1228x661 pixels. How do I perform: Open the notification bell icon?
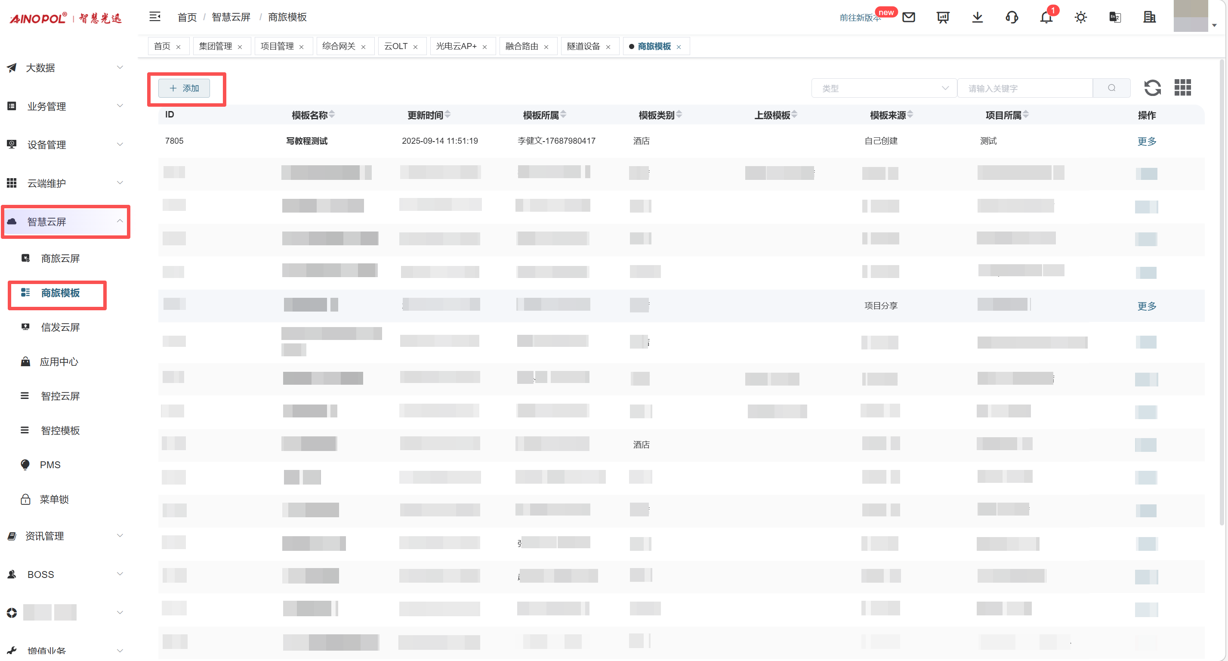(x=1046, y=18)
